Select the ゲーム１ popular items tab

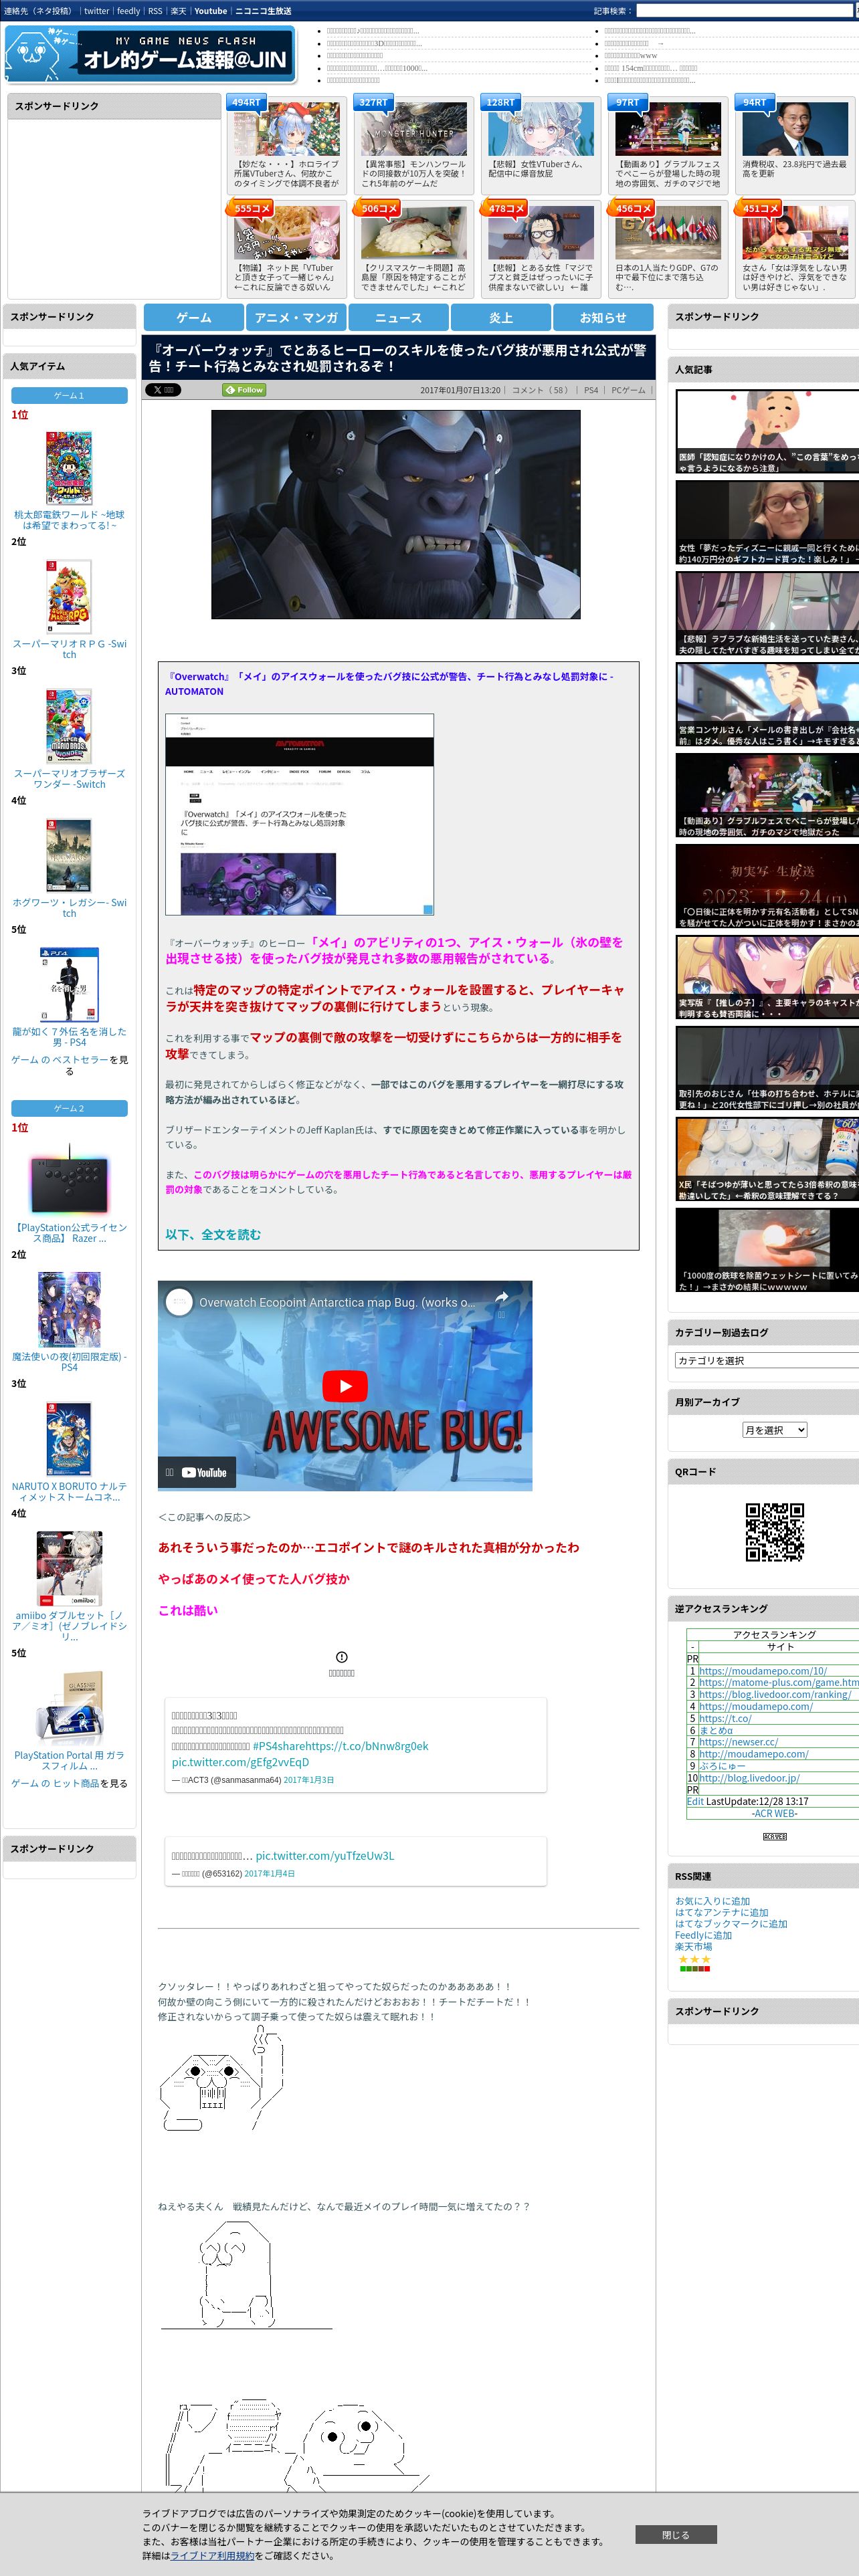[x=69, y=395]
